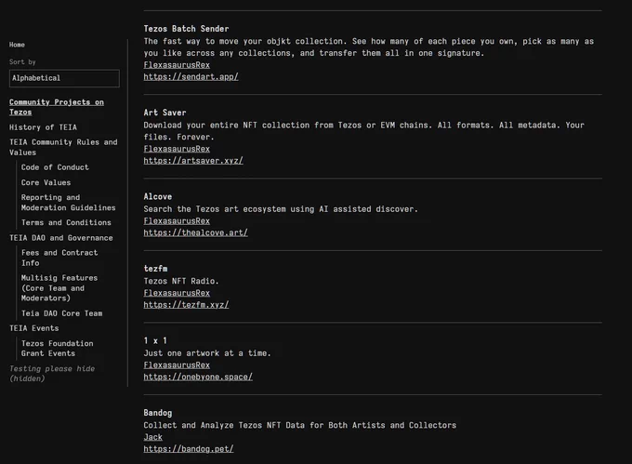Open Reporting and Moderation Guidelines

click(68, 203)
